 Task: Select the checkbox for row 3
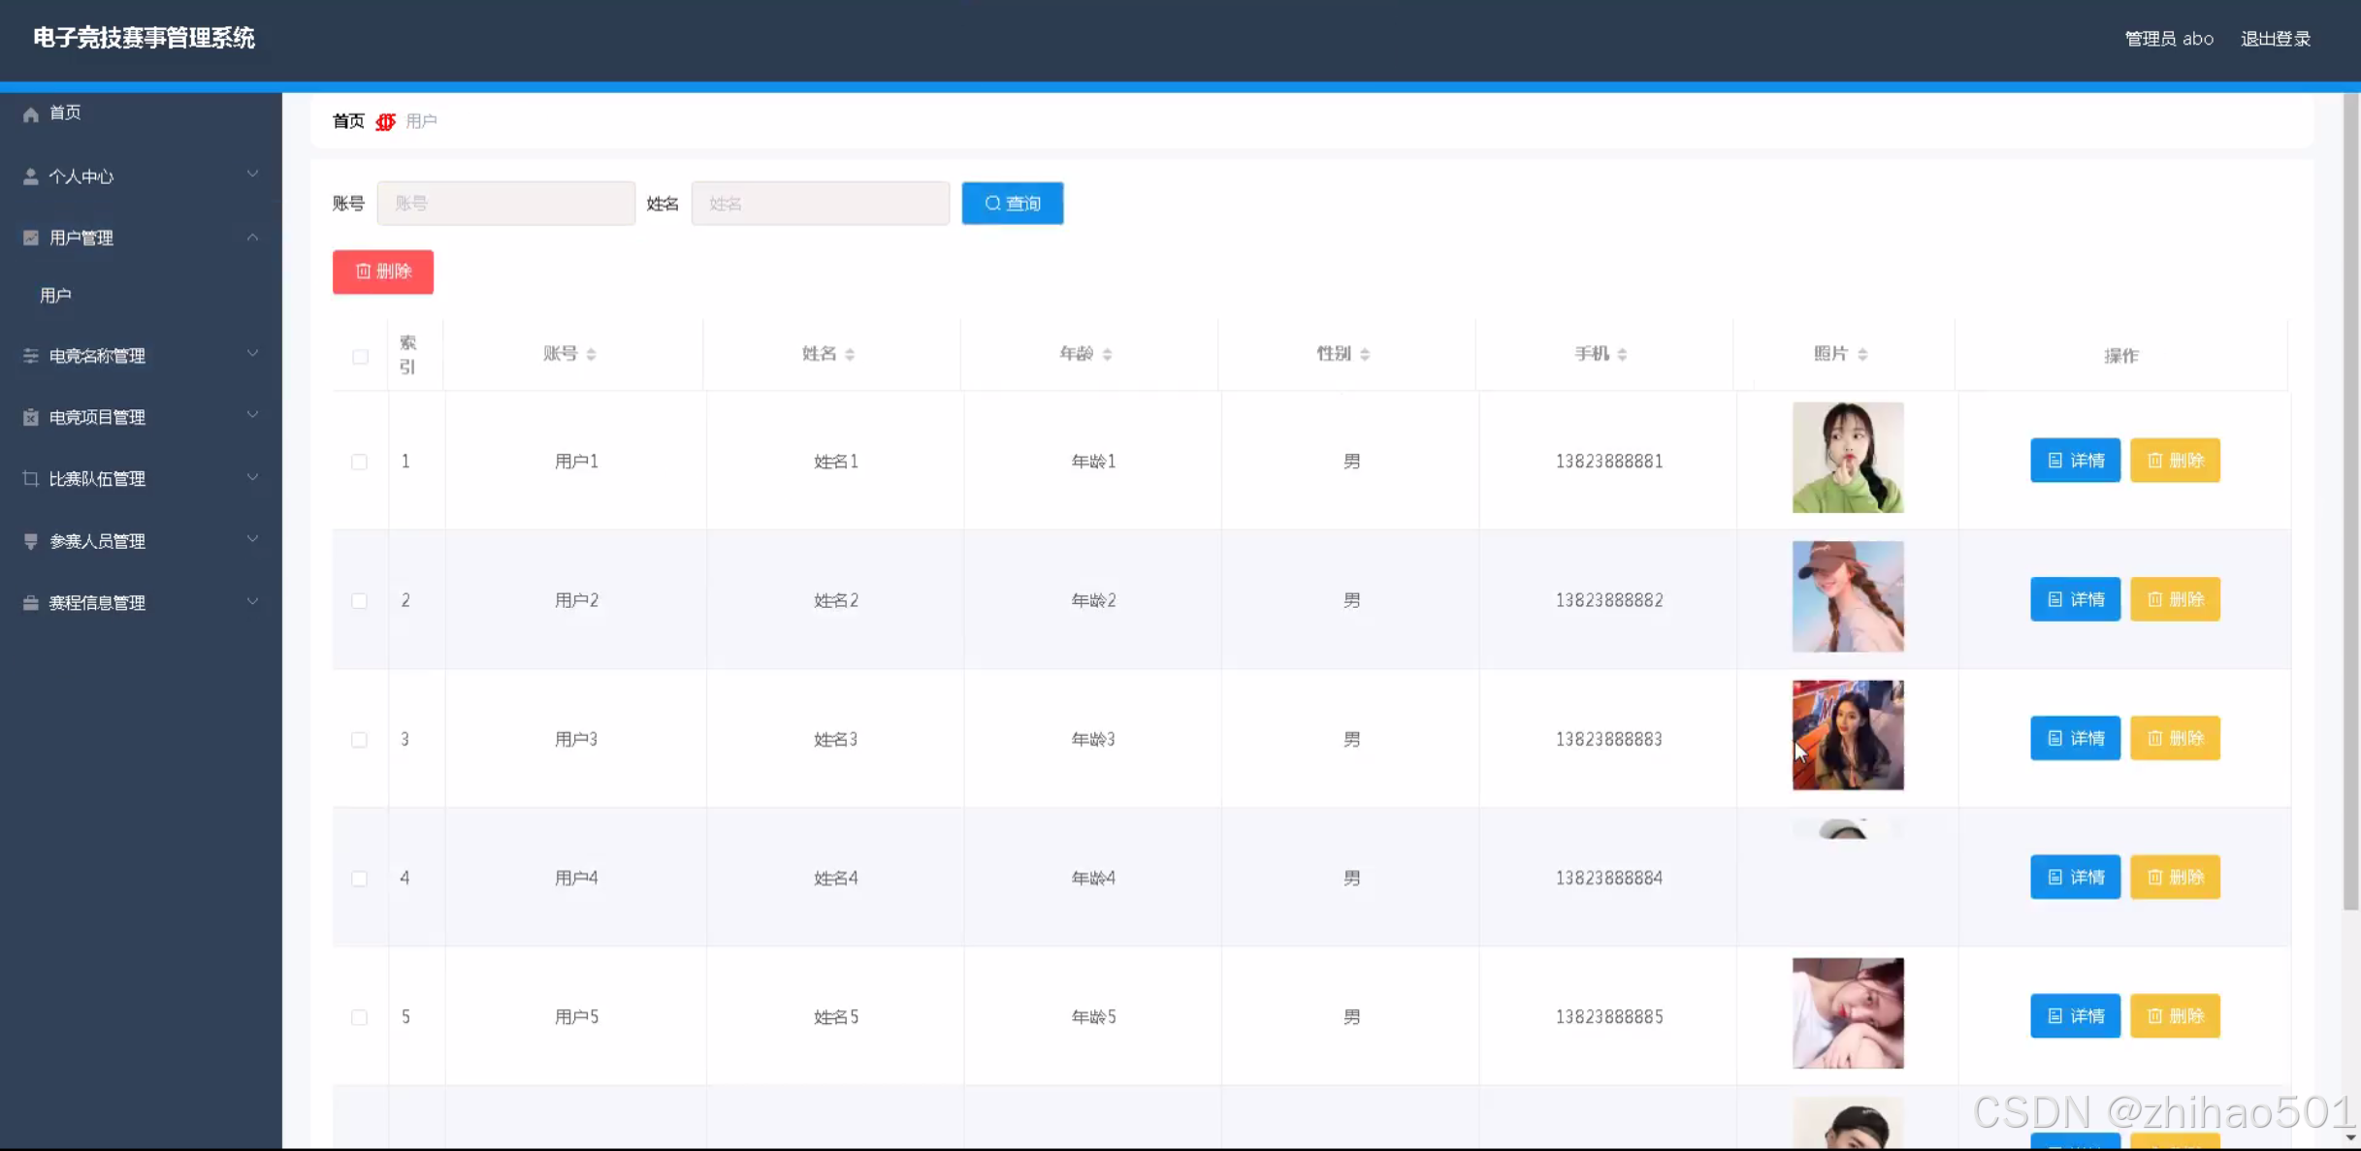tap(359, 740)
